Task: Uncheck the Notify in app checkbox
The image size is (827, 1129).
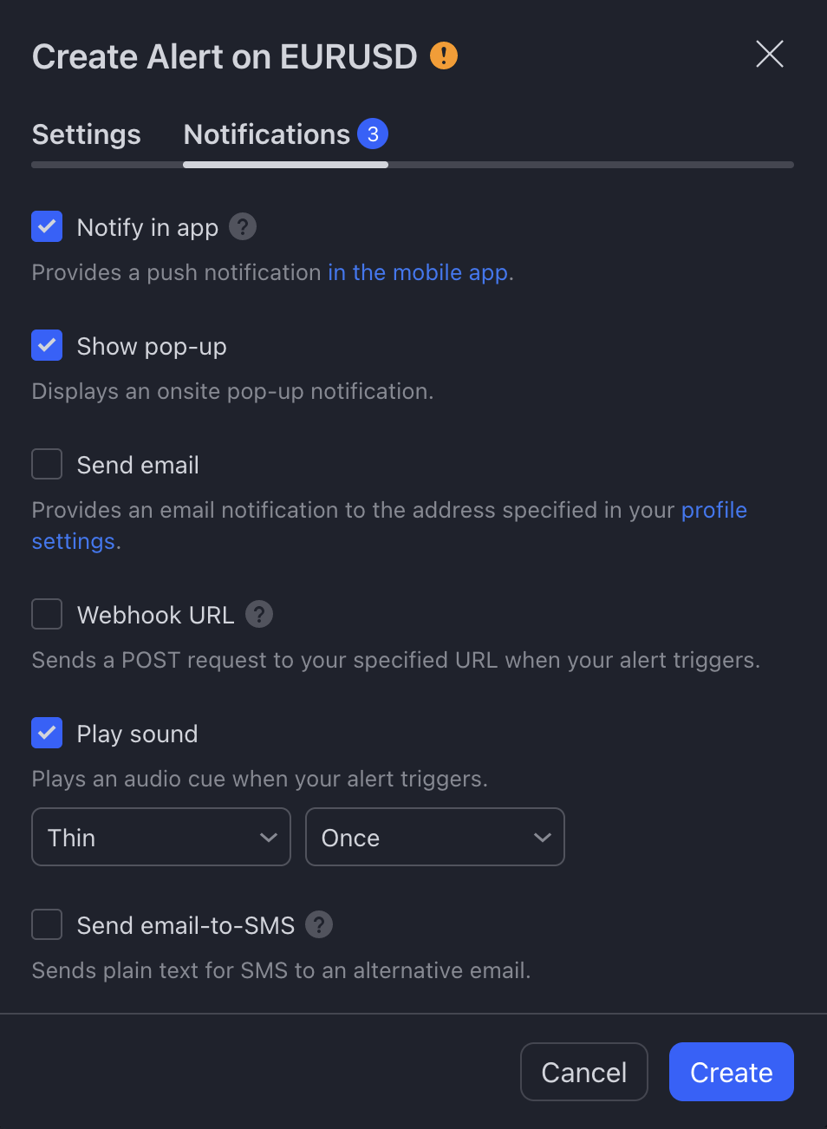Action: tap(47, 226)
